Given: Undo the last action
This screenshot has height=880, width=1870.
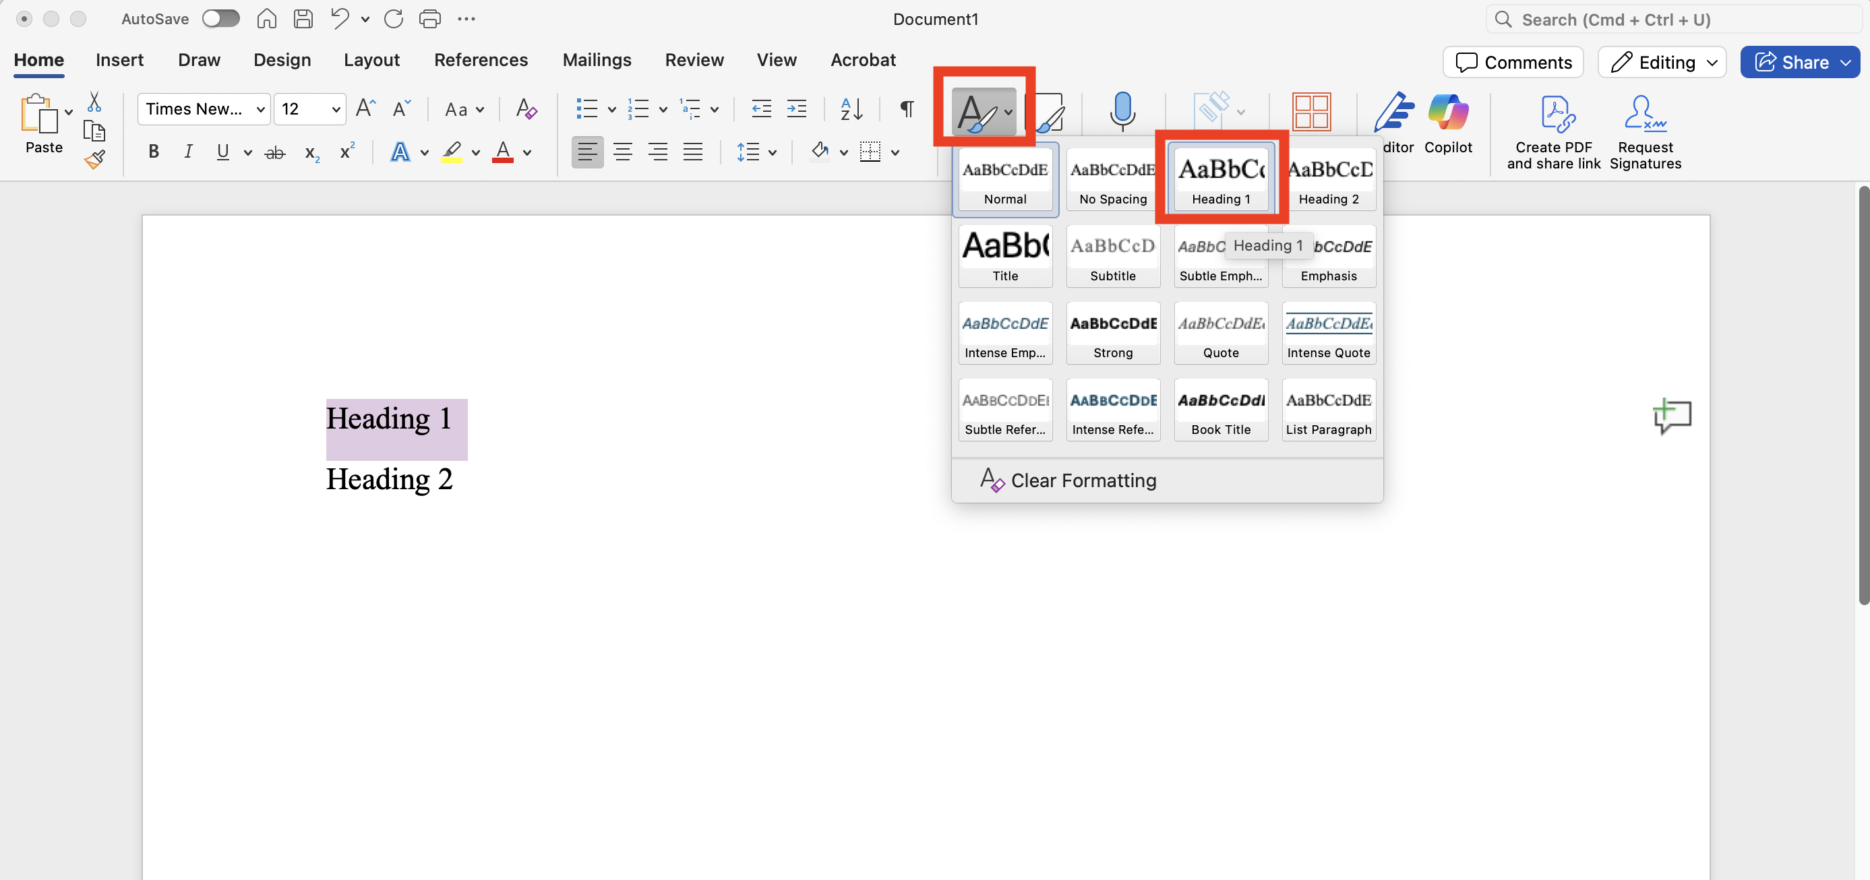Looking at the screenshot, I should 339,19.
